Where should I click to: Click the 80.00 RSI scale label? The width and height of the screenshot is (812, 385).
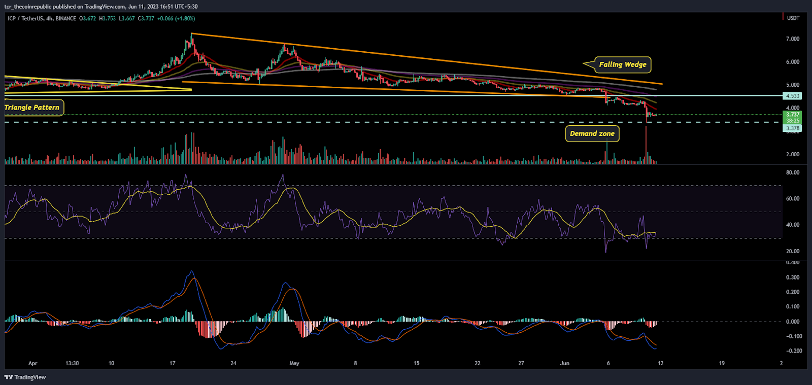tap(793, 172)
